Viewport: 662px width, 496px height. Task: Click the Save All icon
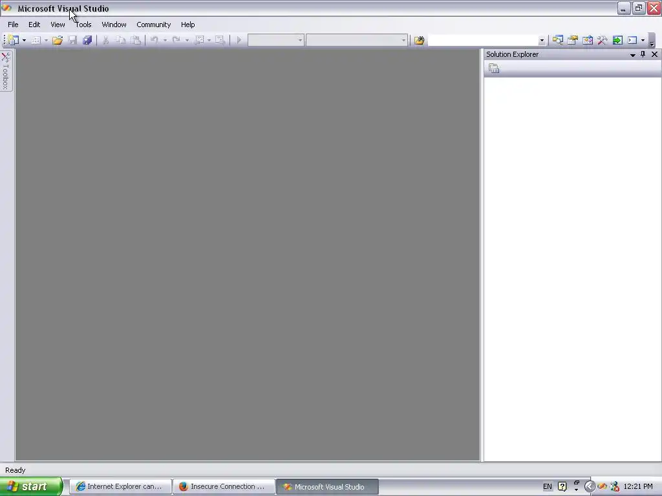[87, 40]
